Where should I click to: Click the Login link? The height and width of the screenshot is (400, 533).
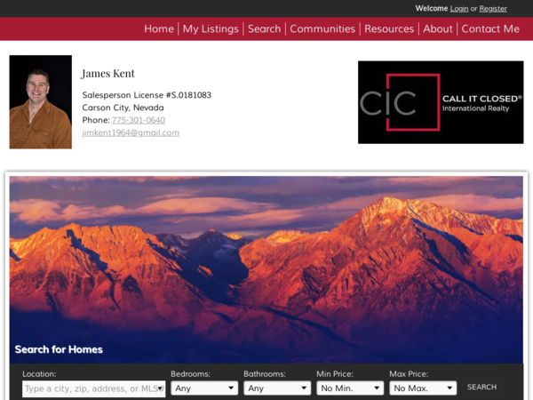point(459,9)
